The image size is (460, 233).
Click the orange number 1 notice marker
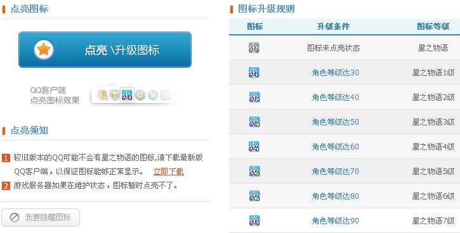click(6, 158)
